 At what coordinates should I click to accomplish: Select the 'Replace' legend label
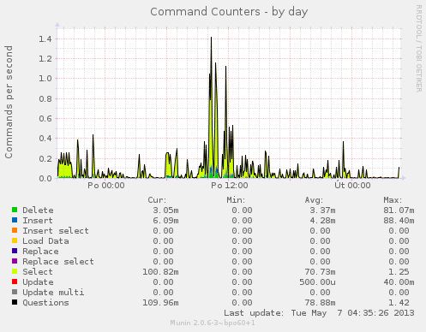tap(40, 252)
